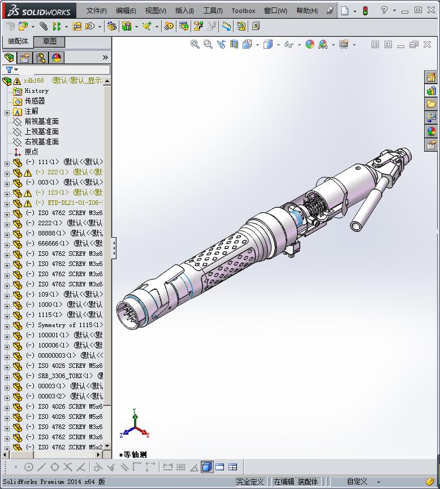Image resolution: width=440 pixels, height=489 pixels.
Task: Select the History tree item
Action: (36, 91)
